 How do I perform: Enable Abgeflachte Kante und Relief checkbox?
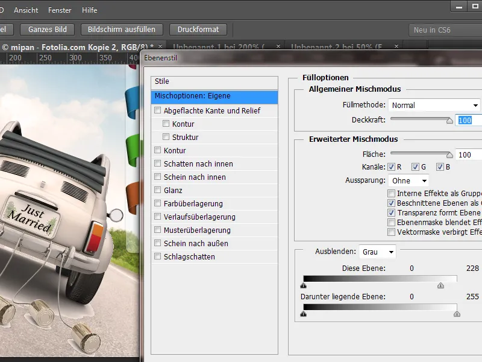[x=157, y=110]
